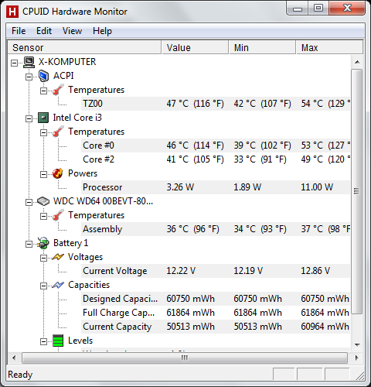Click the Intel Core i3 chip icon

click(43, 118)
